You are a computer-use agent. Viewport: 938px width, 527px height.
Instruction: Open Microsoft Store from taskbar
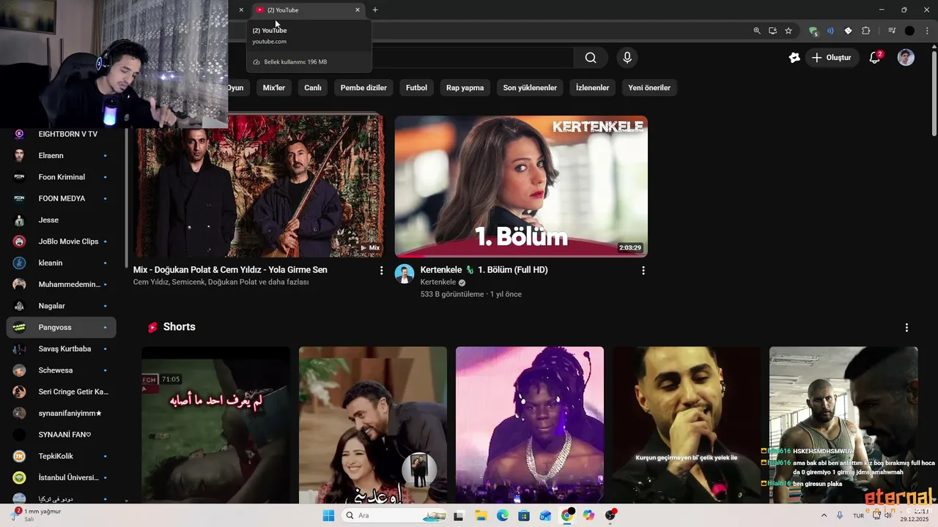[x=524, y=515]
